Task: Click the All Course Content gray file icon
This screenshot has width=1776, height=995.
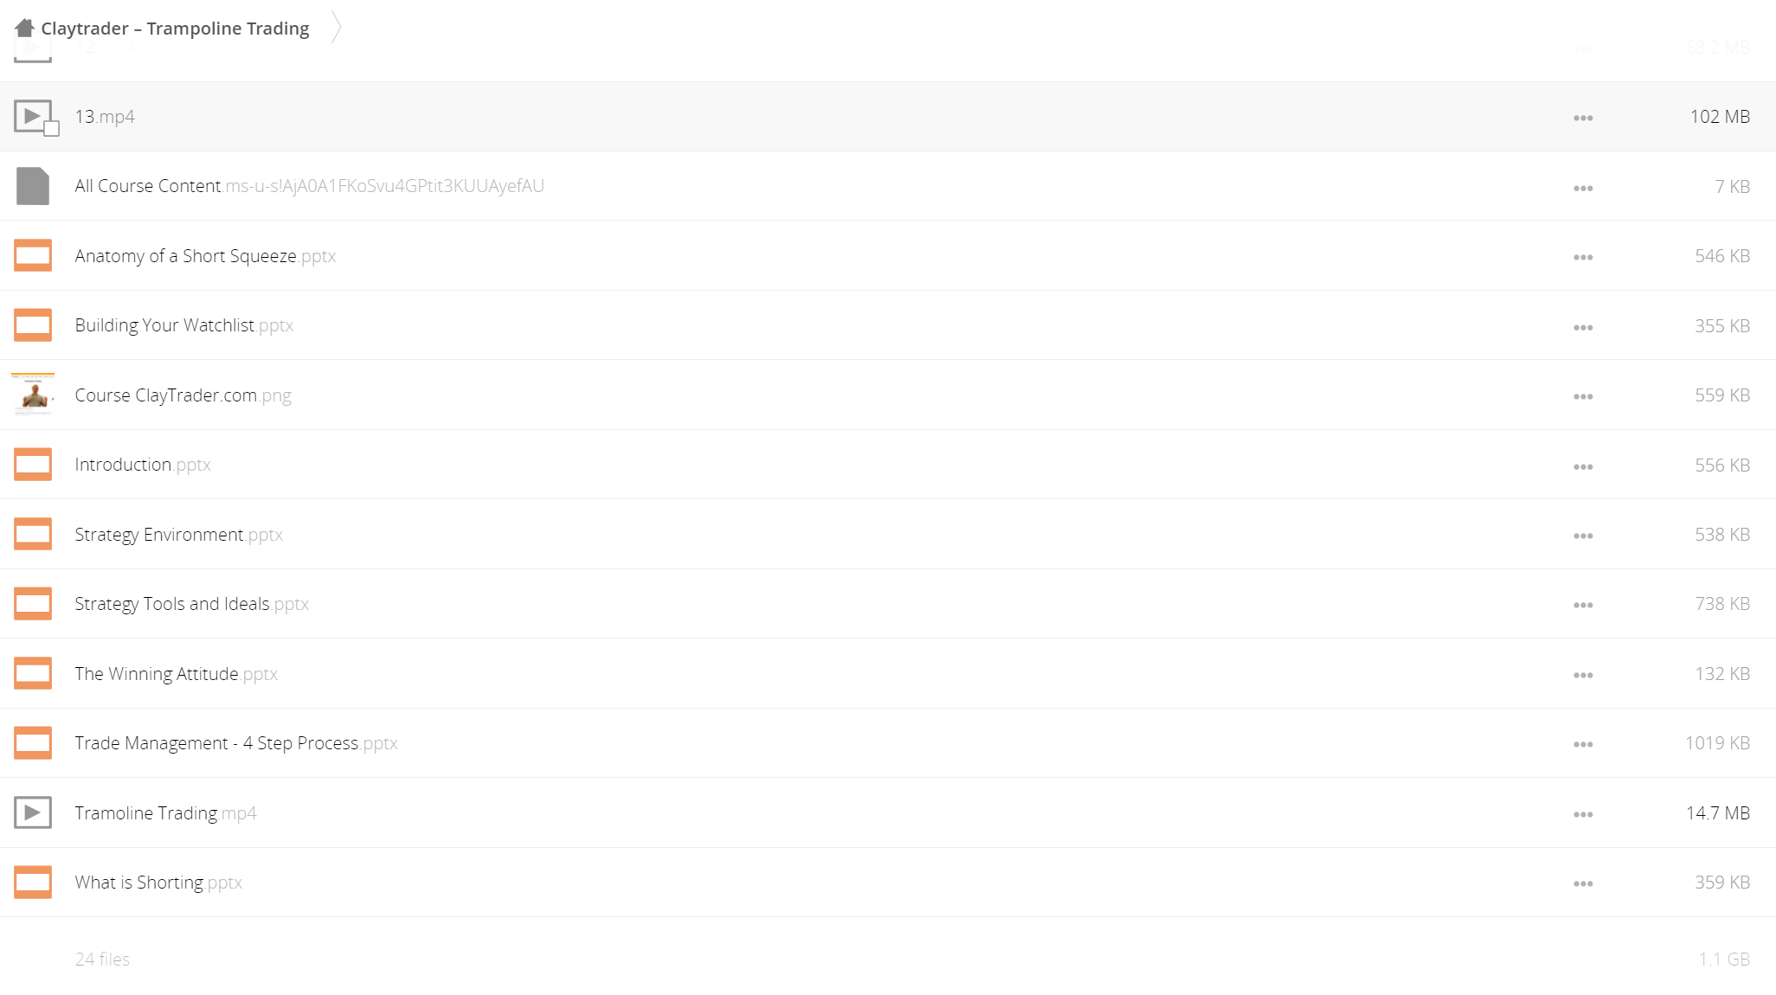Action: coord(32,186)
